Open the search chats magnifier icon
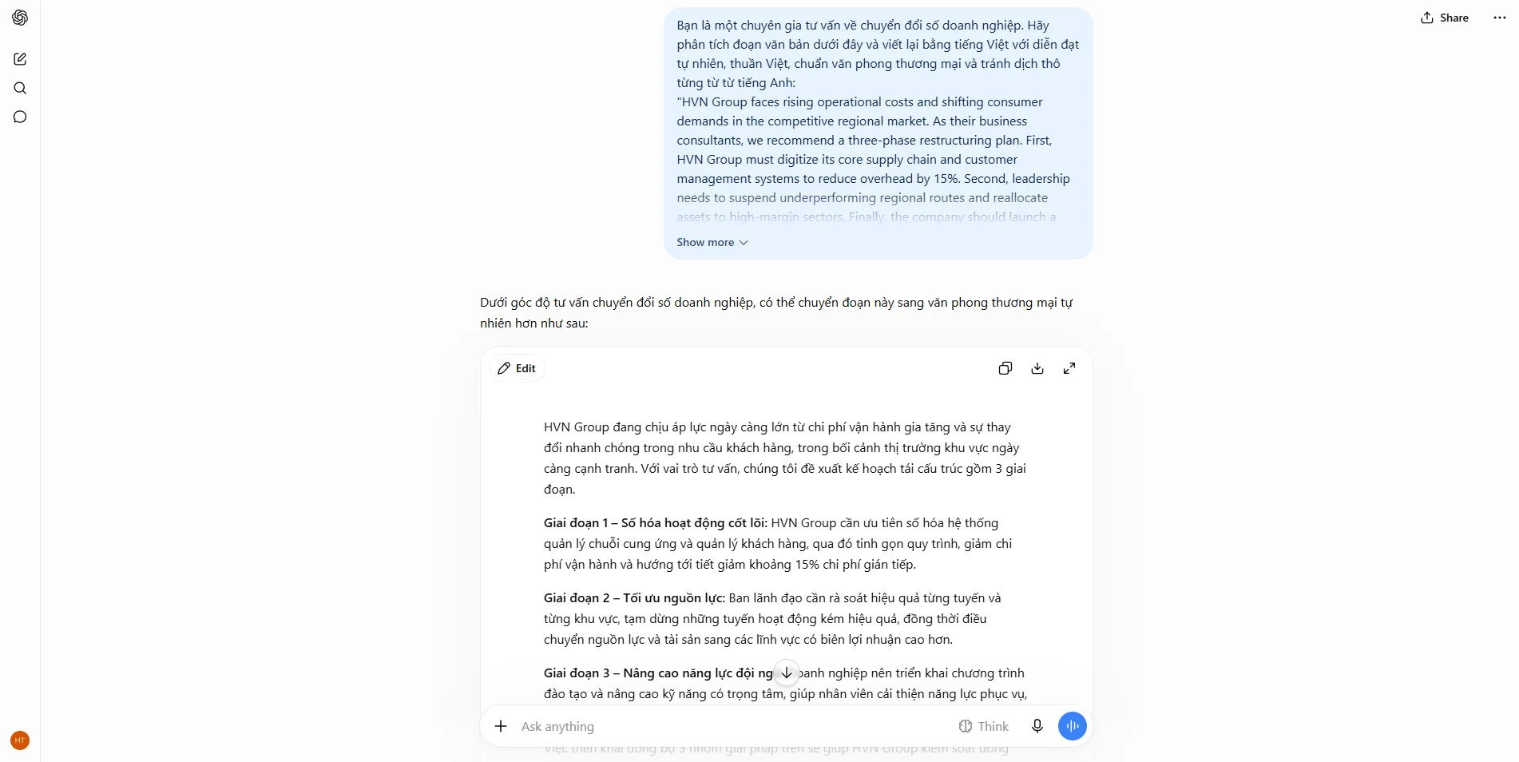 click(x=20, y=88)
